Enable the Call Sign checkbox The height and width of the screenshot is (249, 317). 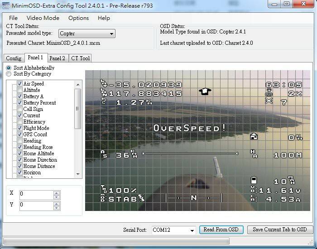click(19, 109)
